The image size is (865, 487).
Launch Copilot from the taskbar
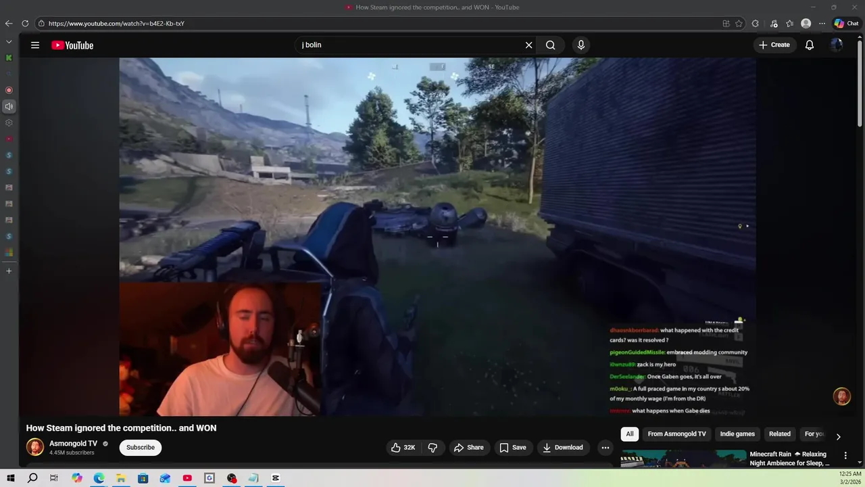(76, 478)
